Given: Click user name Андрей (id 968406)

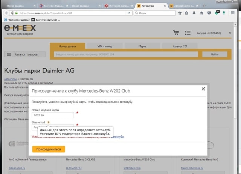Looking at the screenshot, I should [x=209, y=33].
